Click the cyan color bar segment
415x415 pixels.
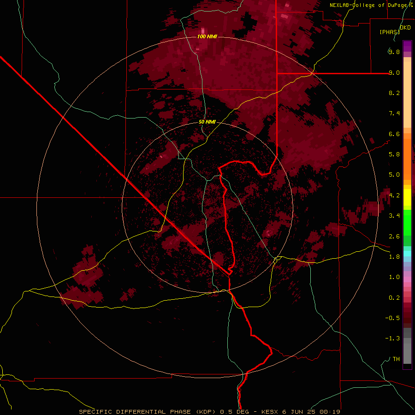(407, 254)
